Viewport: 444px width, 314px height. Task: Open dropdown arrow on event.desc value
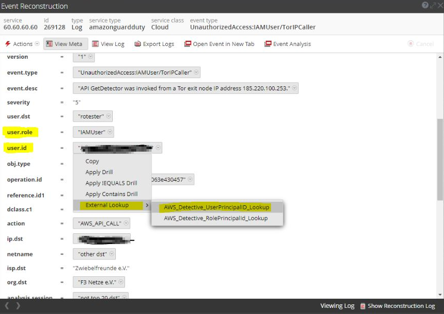tap(294, 88)
